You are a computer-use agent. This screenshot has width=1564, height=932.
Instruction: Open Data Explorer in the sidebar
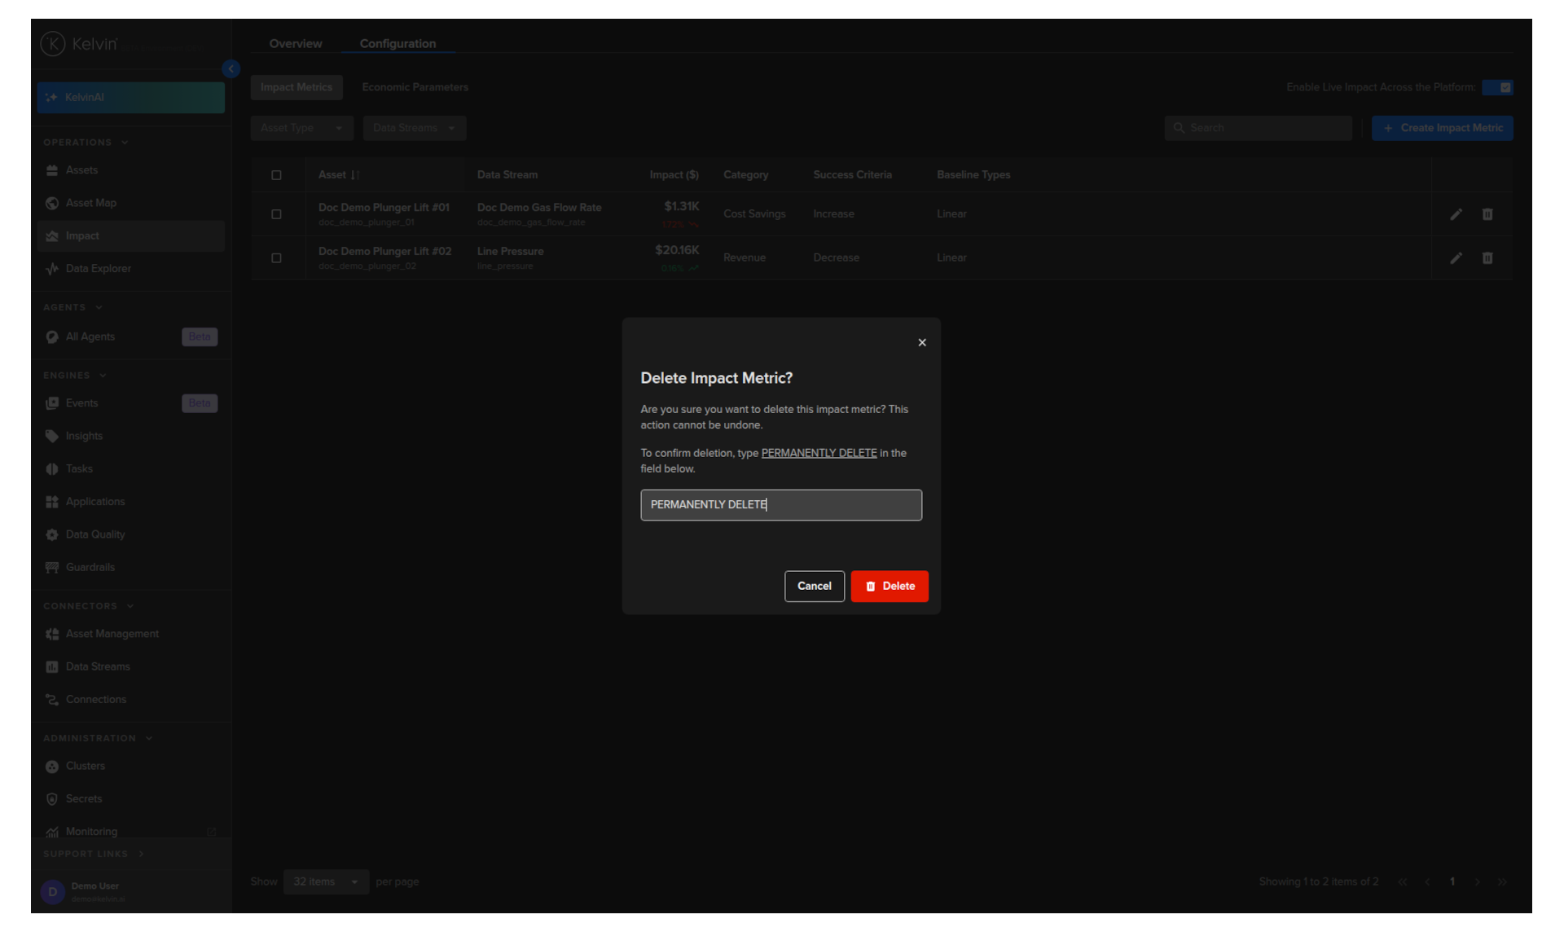click(x=130, y=268)
